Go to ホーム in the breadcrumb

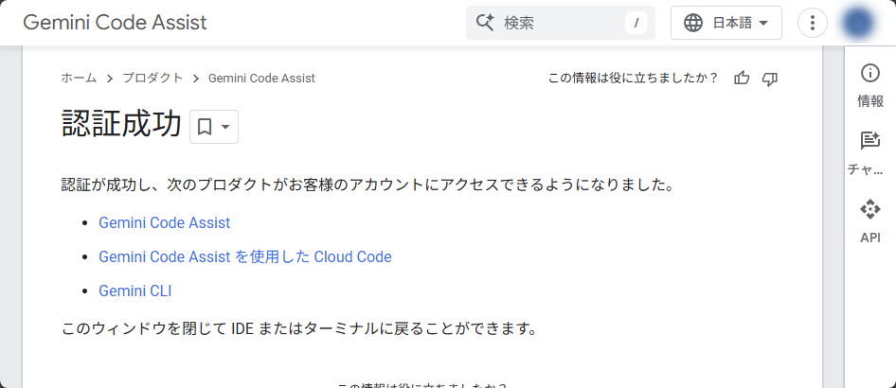(79, 79)
